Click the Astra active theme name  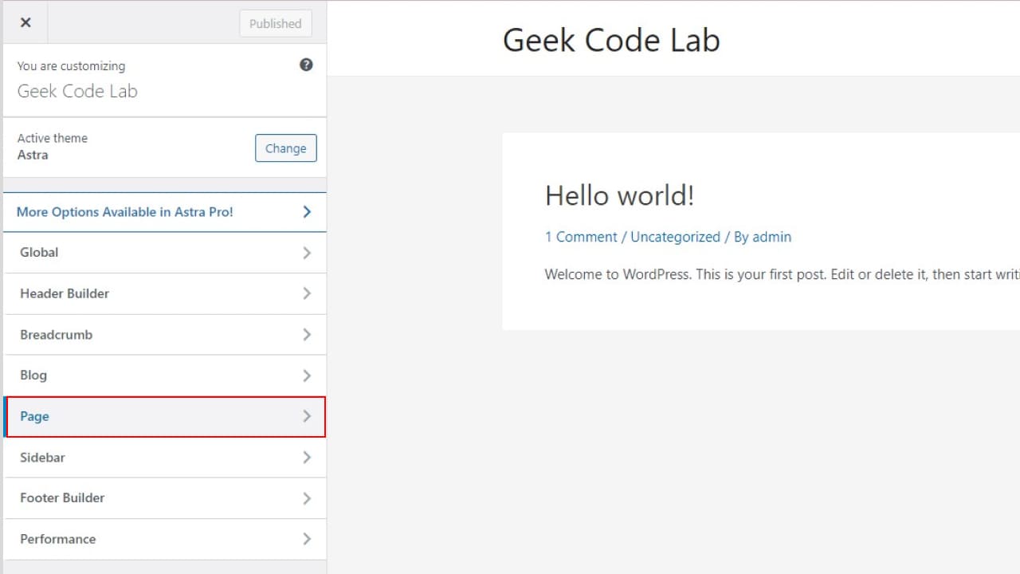click(33, 155)
